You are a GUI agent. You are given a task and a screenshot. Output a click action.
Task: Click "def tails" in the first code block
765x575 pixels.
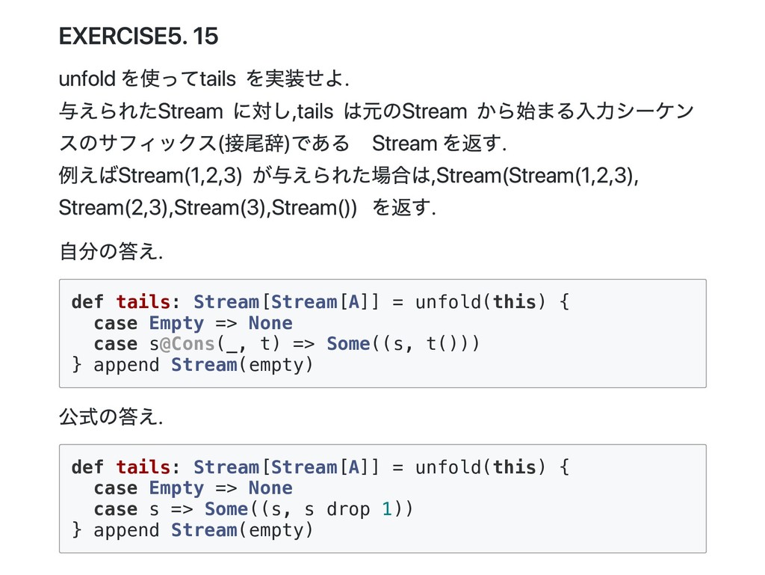click(121, 302)
